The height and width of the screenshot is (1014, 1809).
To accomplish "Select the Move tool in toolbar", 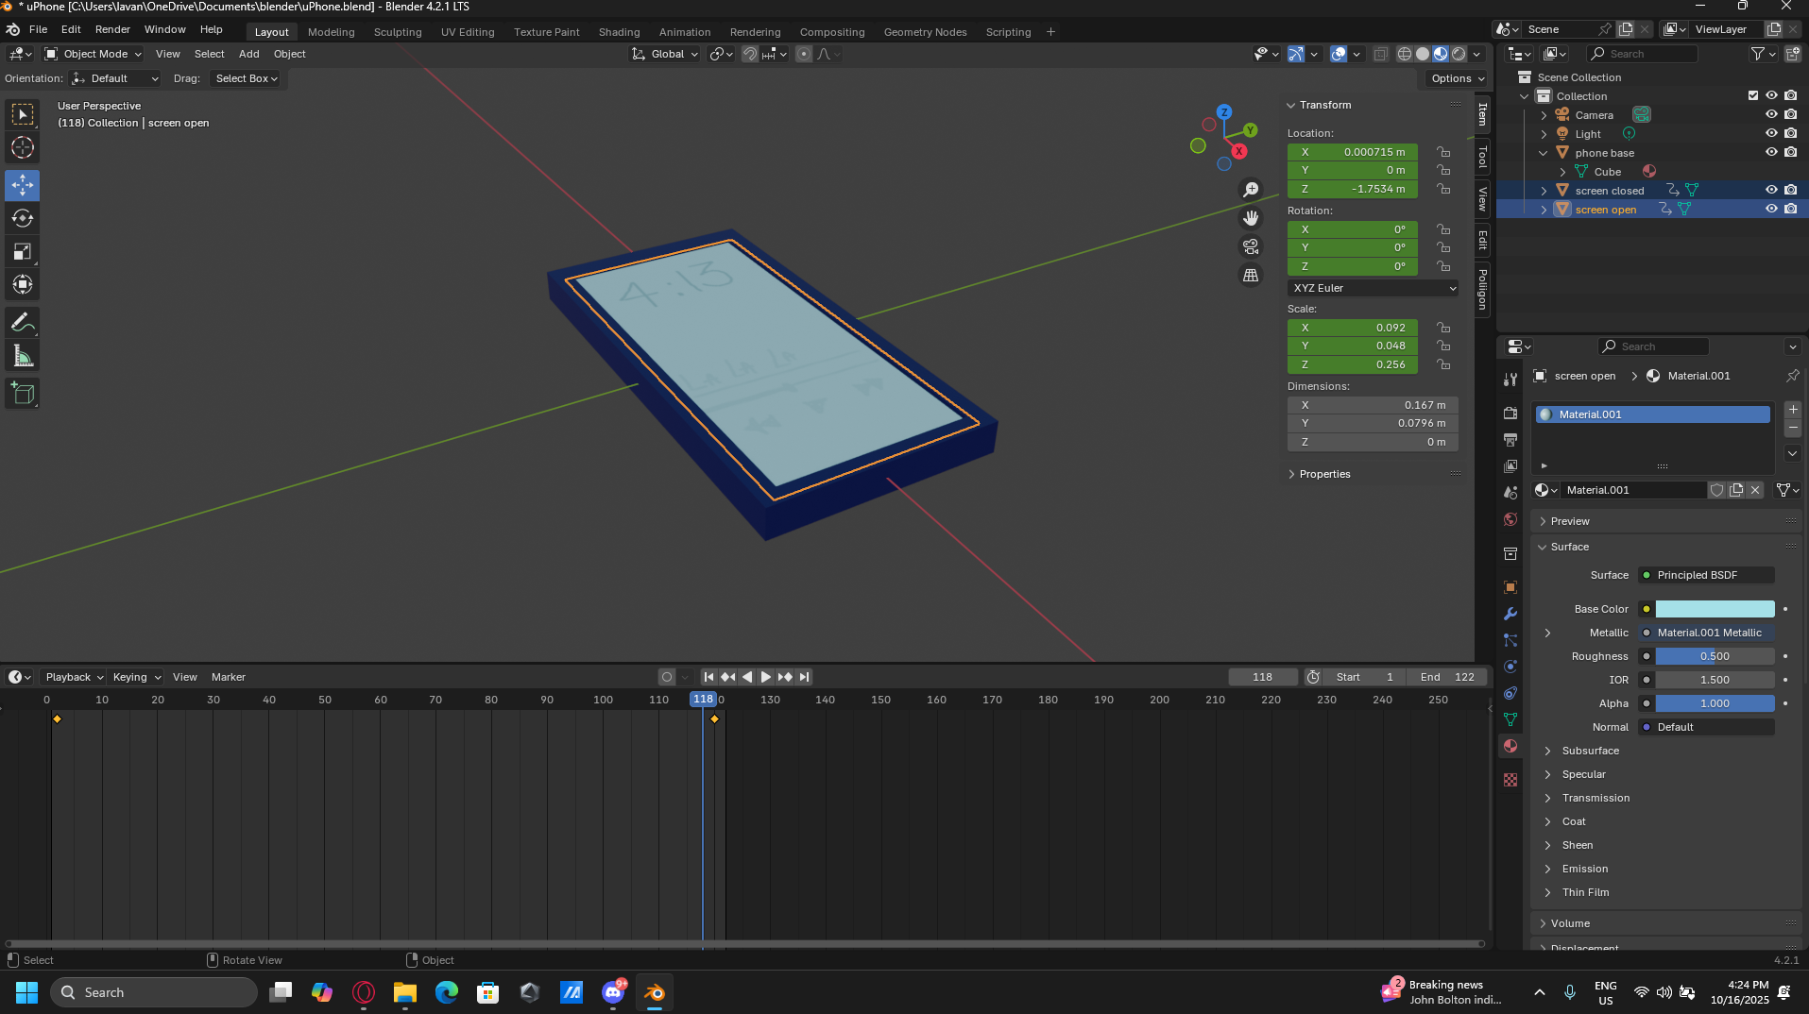I will click(x=23, y=185).
